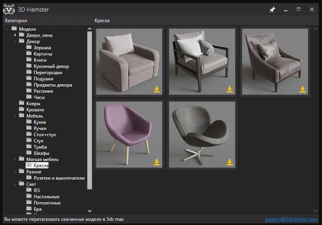Select the Перегородки category
Image resolution: width=322 pixels, height=225 pixels.
pyautogui.click(x=48, y=73)
